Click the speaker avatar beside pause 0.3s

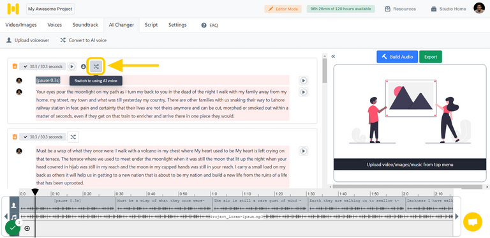pos(19,80)
